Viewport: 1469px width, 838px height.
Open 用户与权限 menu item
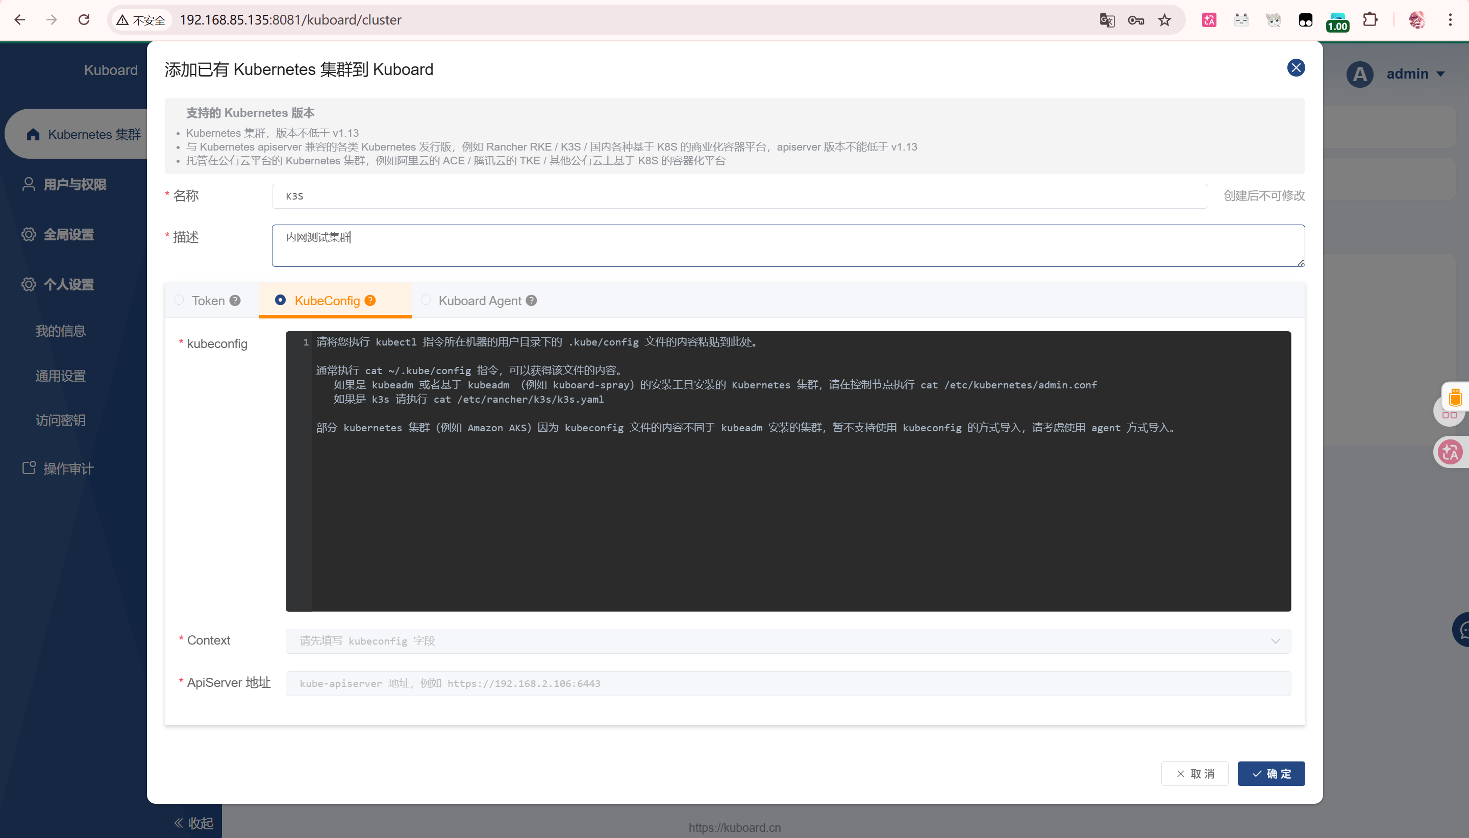(75, 185)
